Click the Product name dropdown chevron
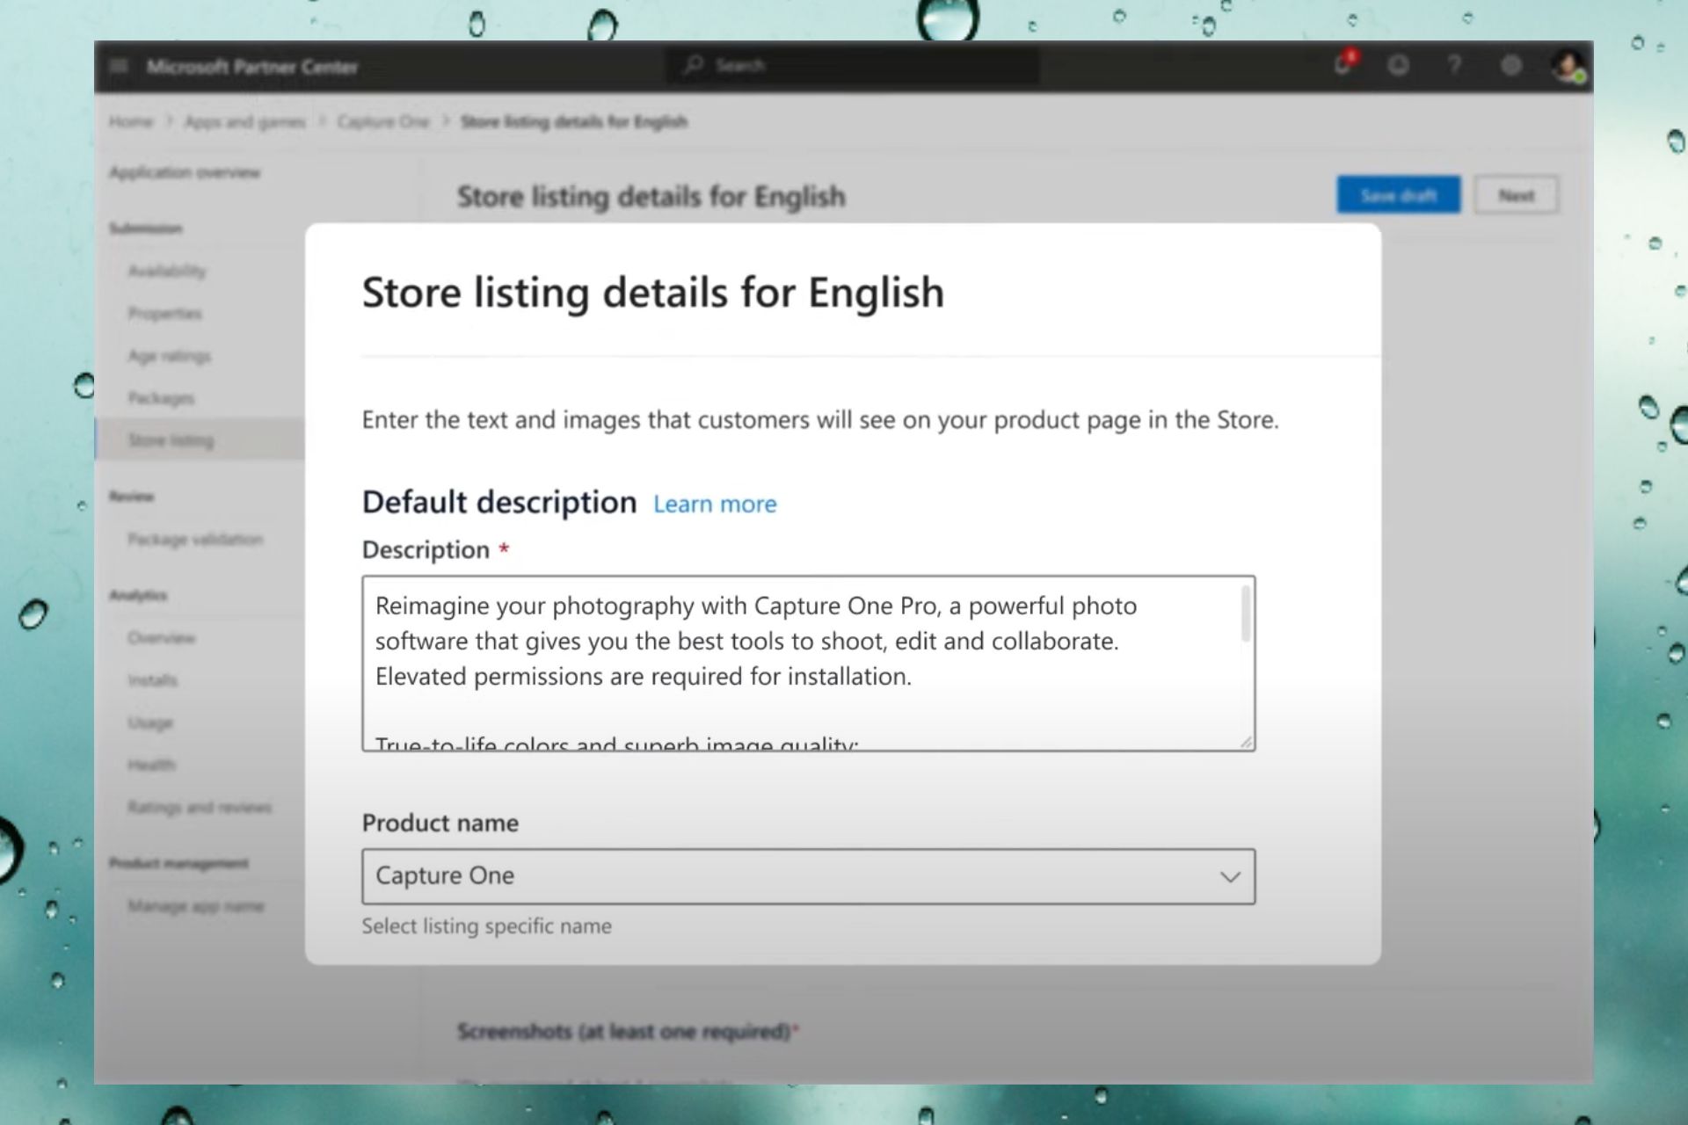Screen dimensions: 1688x1125 coord(1230,876)
